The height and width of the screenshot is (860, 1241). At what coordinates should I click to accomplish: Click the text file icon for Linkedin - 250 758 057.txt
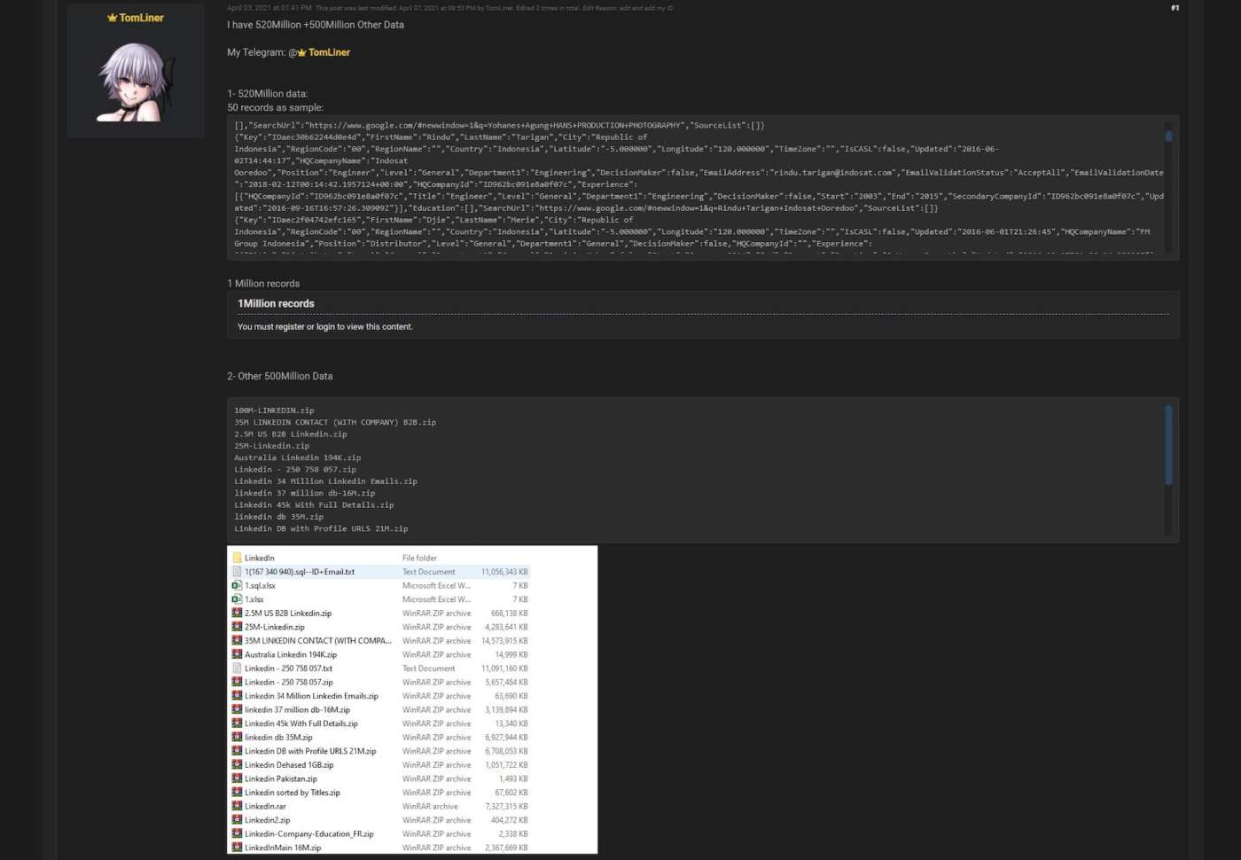[237, 668]
